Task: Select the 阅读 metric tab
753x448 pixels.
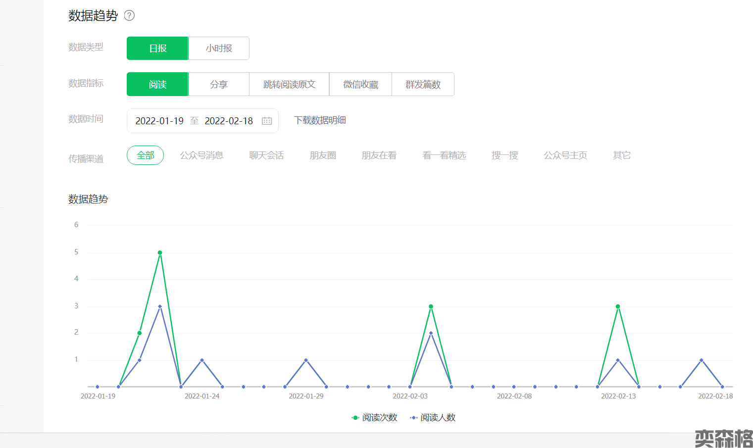Action: coord(157,84)
